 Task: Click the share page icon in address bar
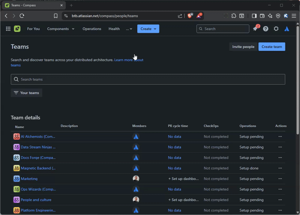180,16
